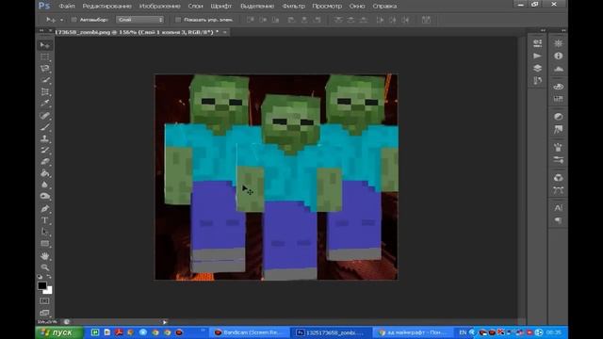Expand the right icon panel dock
Image resolution: width=603 pixels, height=339 pixels.
click(x=563, y=30)
